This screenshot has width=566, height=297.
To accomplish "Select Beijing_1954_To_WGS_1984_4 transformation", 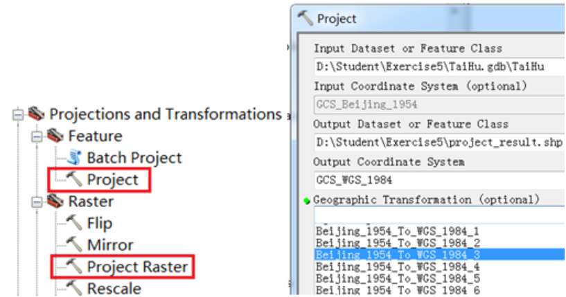I will click(x=439, y=267).
